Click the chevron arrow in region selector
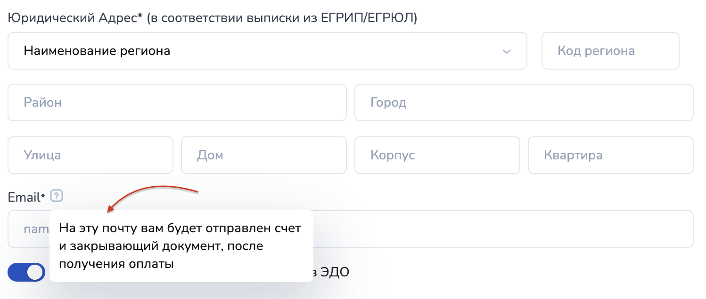The height and width of the screenshot is (299, 706). tap(507, 51)
